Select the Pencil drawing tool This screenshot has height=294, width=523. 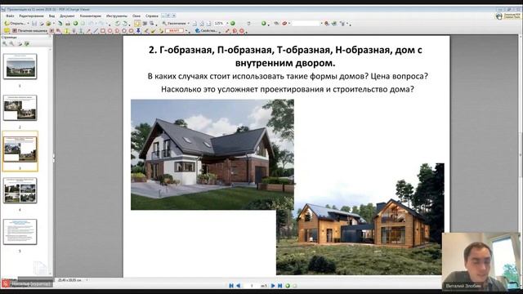[146, 31]
